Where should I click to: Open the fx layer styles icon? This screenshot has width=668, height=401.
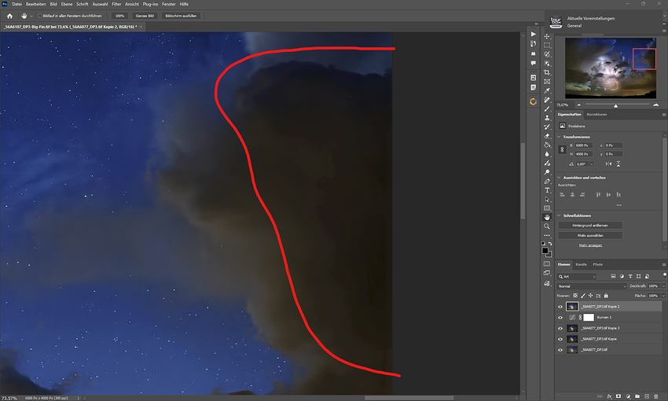click(x=609, y=395)
